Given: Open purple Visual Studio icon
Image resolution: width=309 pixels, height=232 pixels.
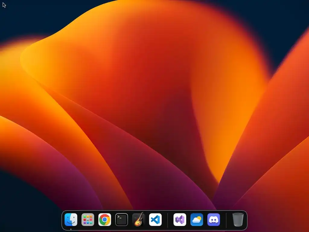Looking at the screenshot, I should coord(180,220).
